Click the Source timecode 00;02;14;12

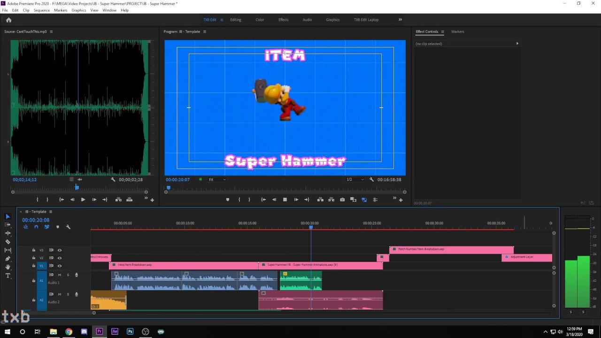tap(24, 179)
